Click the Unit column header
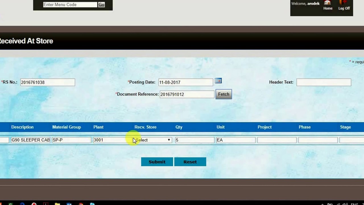The height and width of the screenshot is (205, 364). point(220,127)
